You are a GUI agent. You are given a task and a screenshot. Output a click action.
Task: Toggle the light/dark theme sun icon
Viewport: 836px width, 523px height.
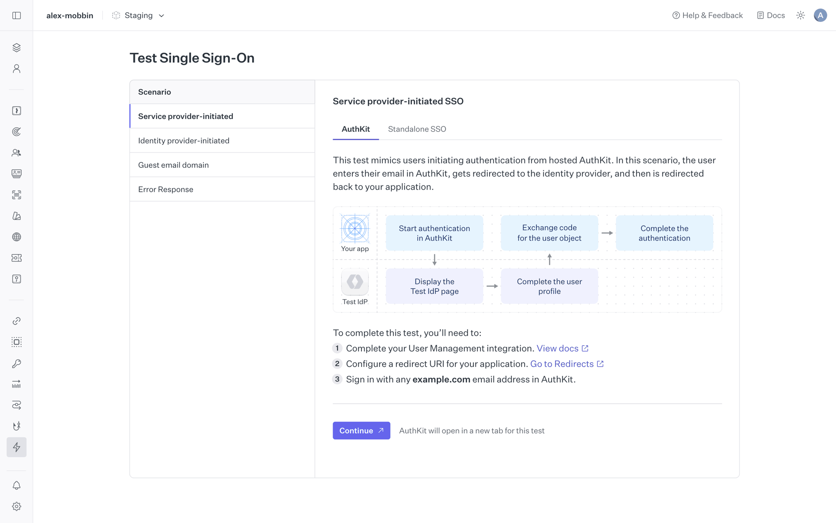click(800, 15)
